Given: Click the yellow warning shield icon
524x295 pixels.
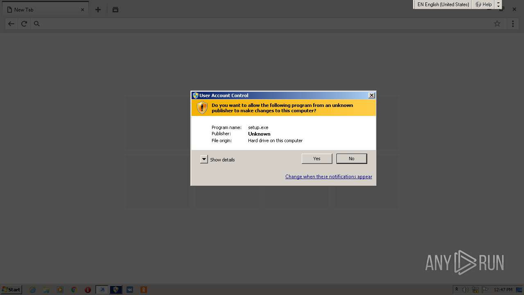Looking at the screenshot, I should tap(202, 108).
